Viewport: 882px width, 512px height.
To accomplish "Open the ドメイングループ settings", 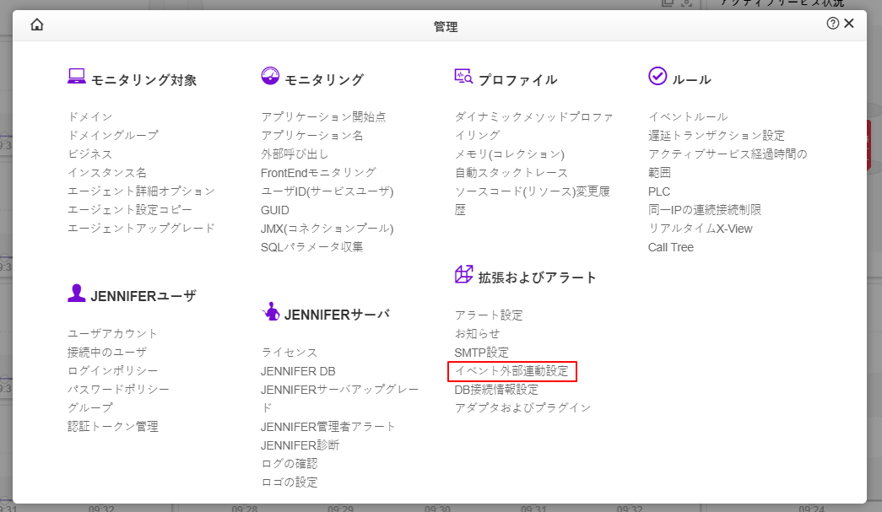I will click(113, 135).
